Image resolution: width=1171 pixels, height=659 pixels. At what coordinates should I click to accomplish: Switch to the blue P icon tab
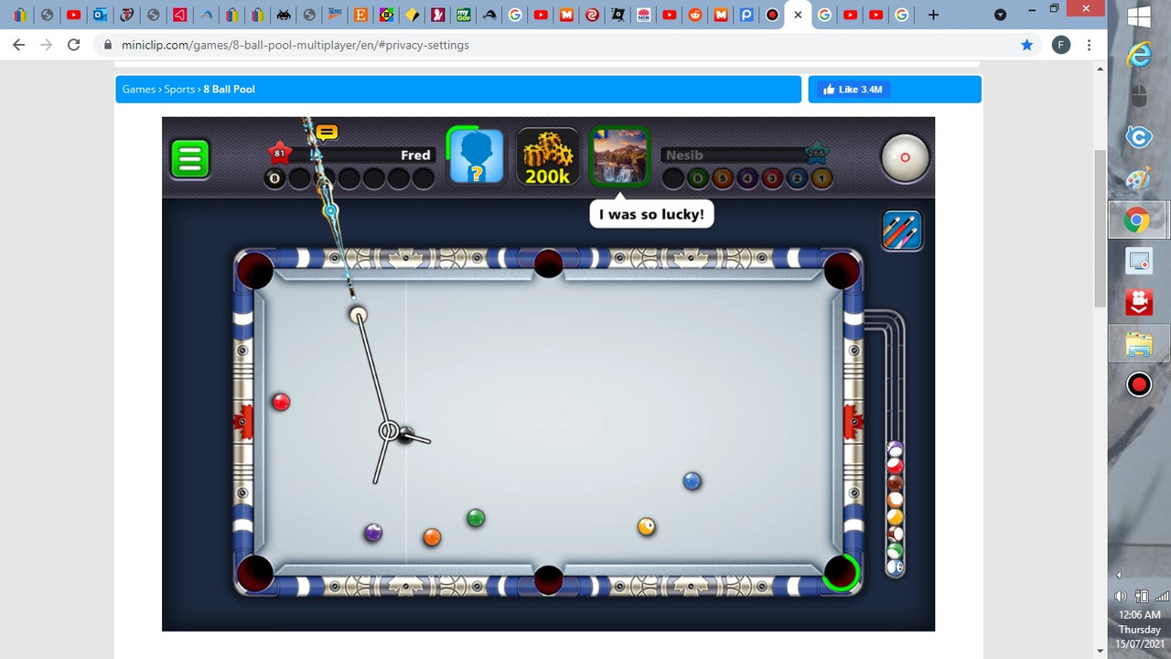pos(747,15)
